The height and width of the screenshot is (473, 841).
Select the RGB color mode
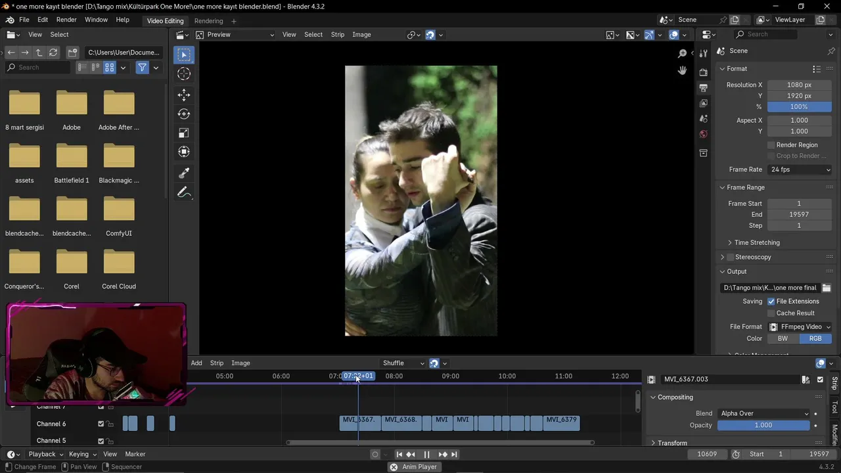tap(815, 338)
